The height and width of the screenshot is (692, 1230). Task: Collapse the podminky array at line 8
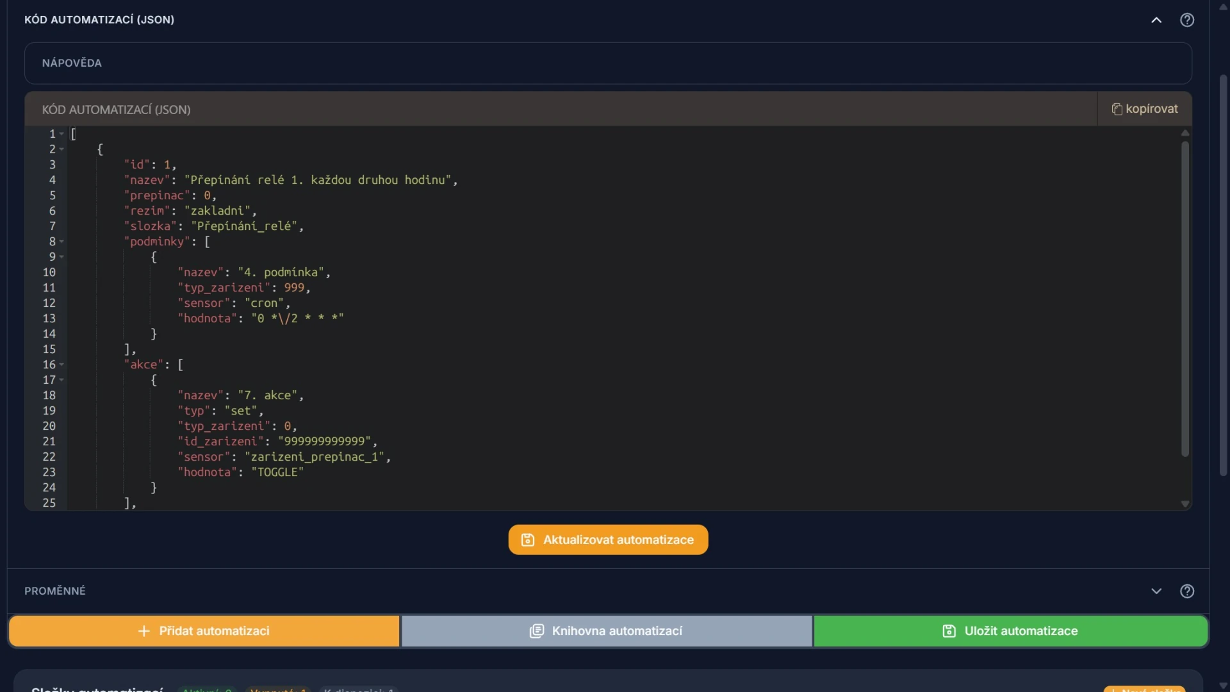pos(61,242)
